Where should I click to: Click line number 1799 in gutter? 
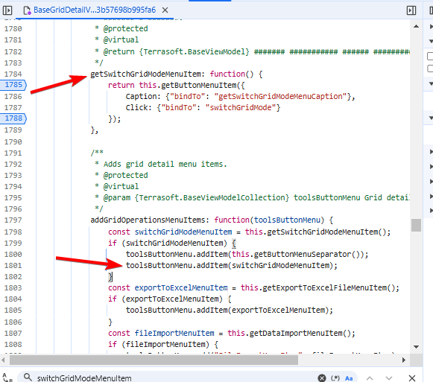click(13, 243)
